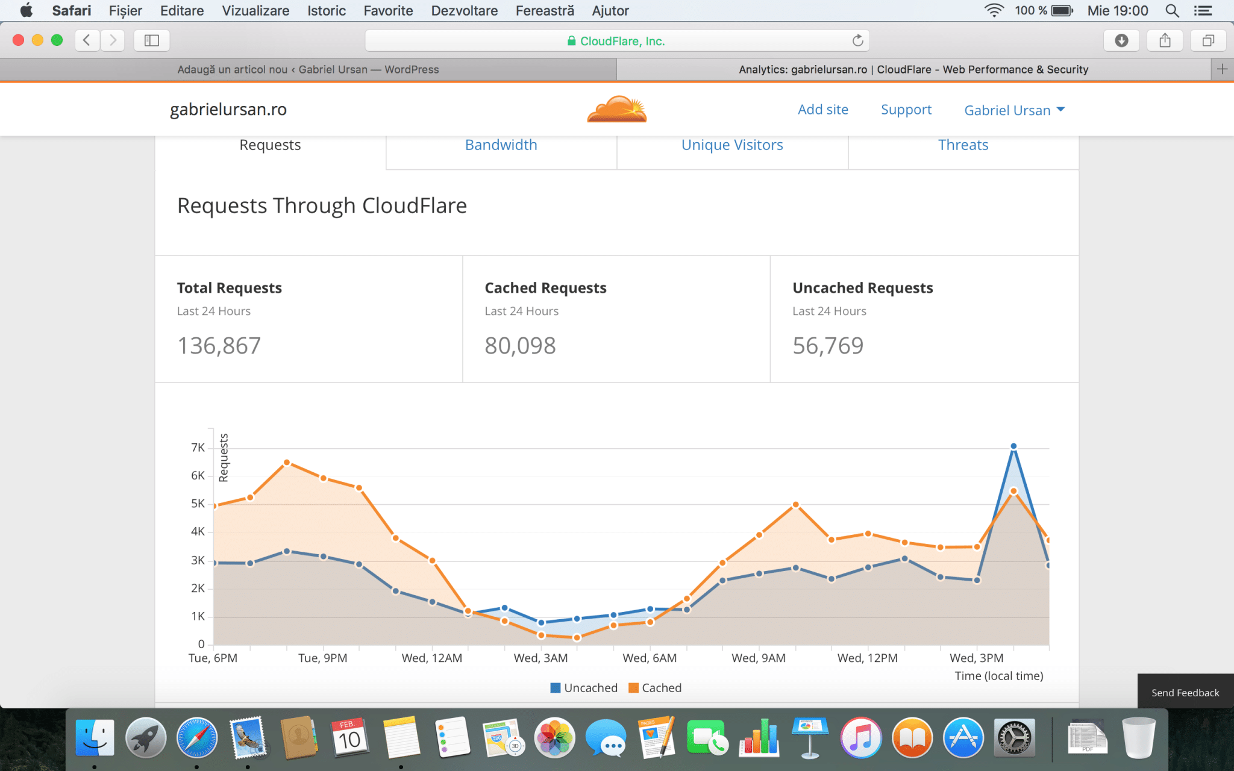The height and width of the screenshot is (771, 1234).
Task: Open Keynote from the Dock
Action: coord(810,738)
